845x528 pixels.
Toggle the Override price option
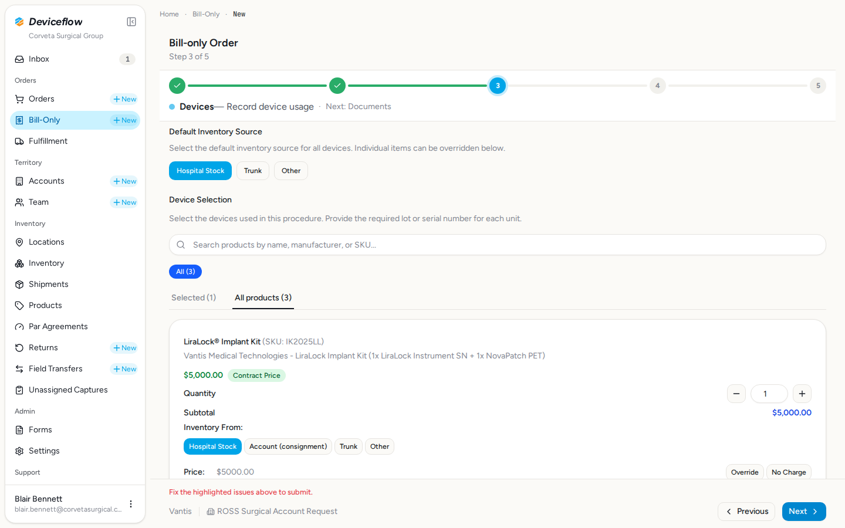pyautogui.click(x=745, y=472)
